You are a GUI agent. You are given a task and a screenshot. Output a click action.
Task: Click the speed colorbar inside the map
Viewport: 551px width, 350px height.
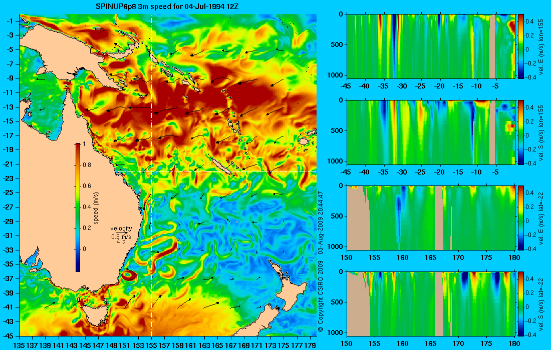(x=78, y=207)
